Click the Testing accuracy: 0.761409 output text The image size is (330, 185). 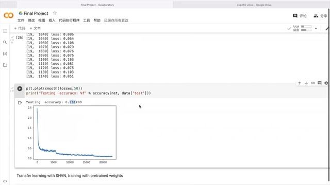(54, 102)
